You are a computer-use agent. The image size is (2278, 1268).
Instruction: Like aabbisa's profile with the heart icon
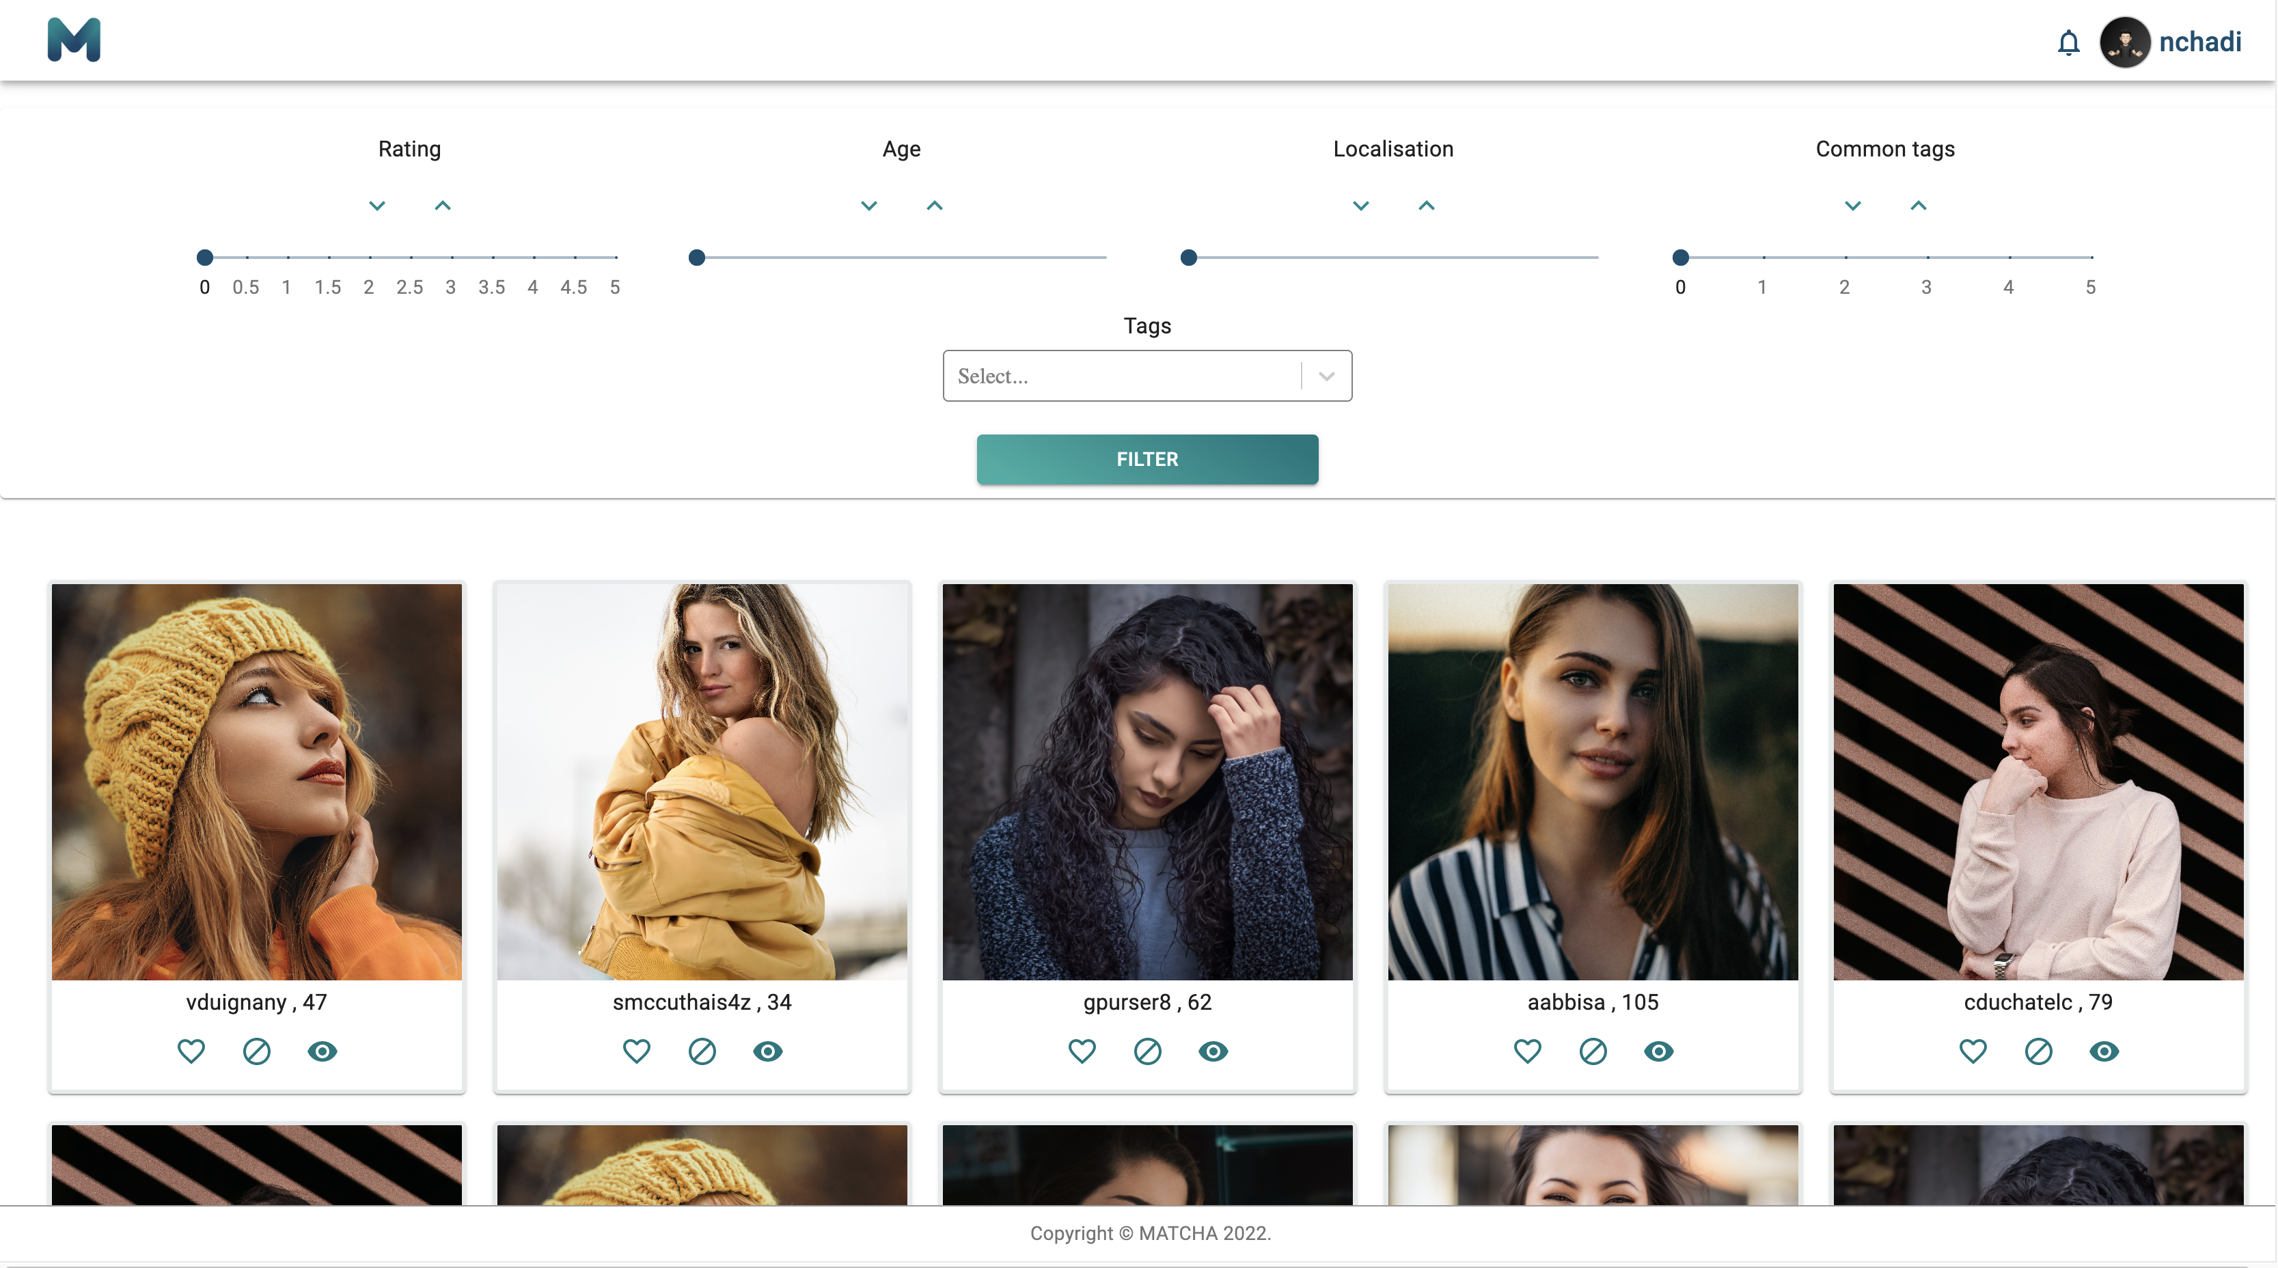point(1527,1051)
